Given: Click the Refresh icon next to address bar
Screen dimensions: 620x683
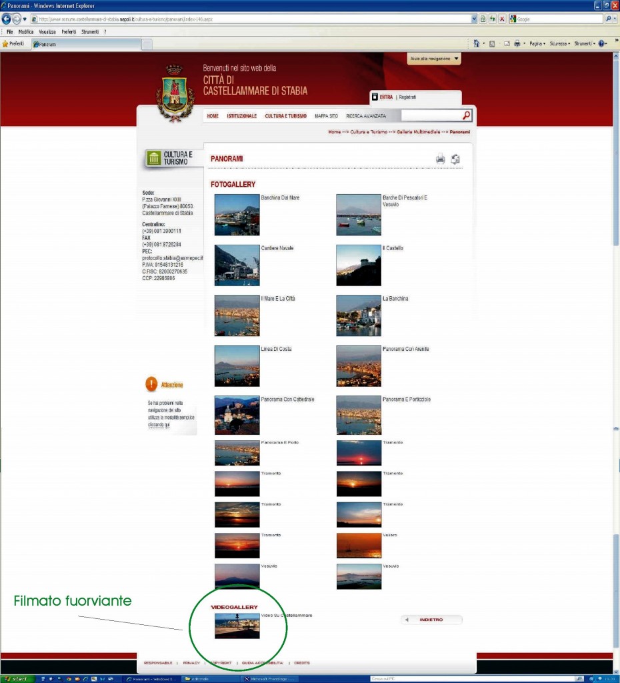Looking at the screenshot, I should pos(492,19).
